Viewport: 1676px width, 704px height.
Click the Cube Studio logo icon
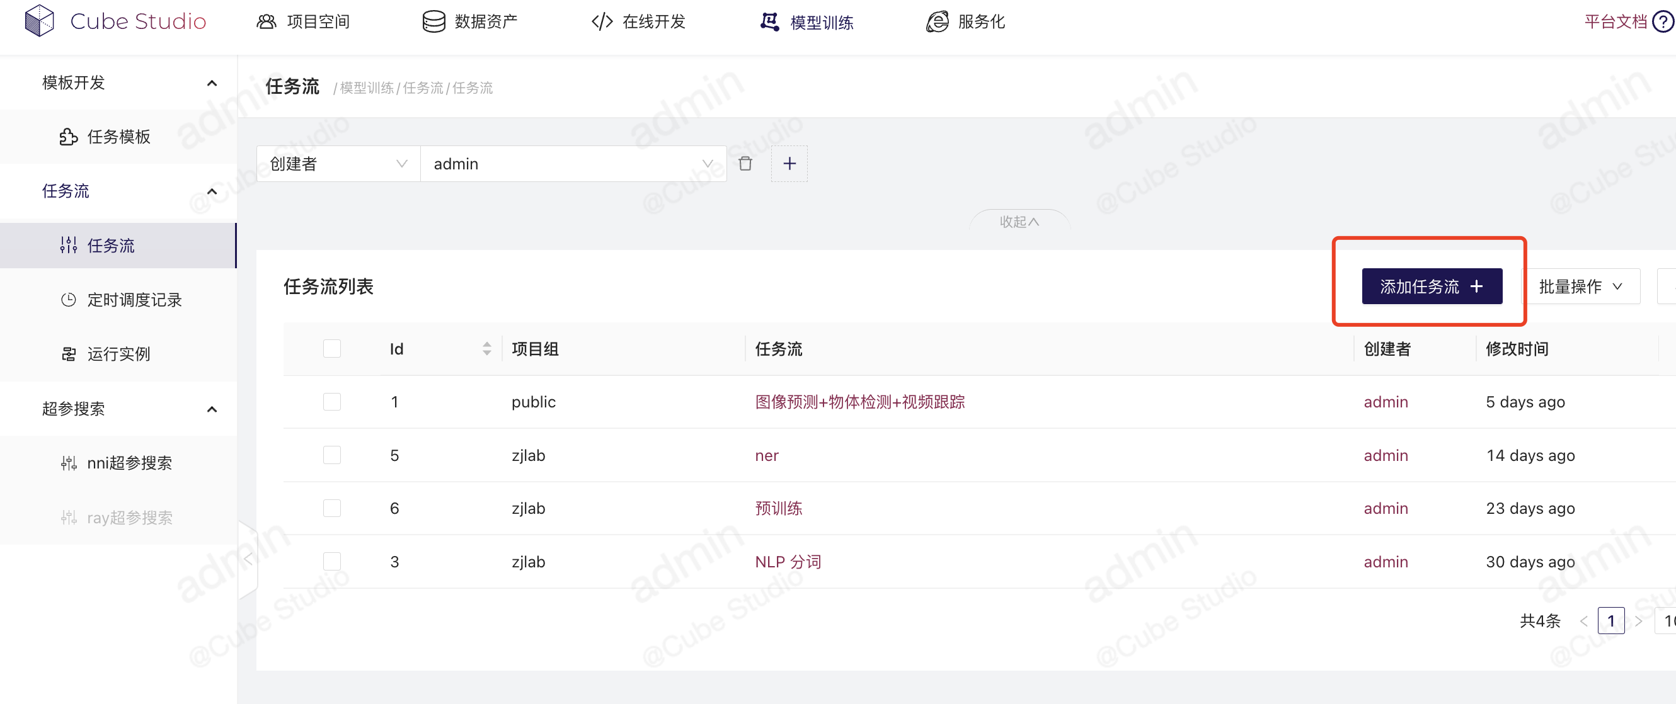(x=39, y=21)
